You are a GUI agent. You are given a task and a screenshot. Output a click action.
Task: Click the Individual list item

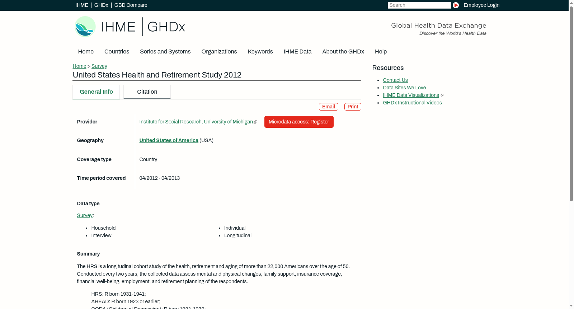235,228
